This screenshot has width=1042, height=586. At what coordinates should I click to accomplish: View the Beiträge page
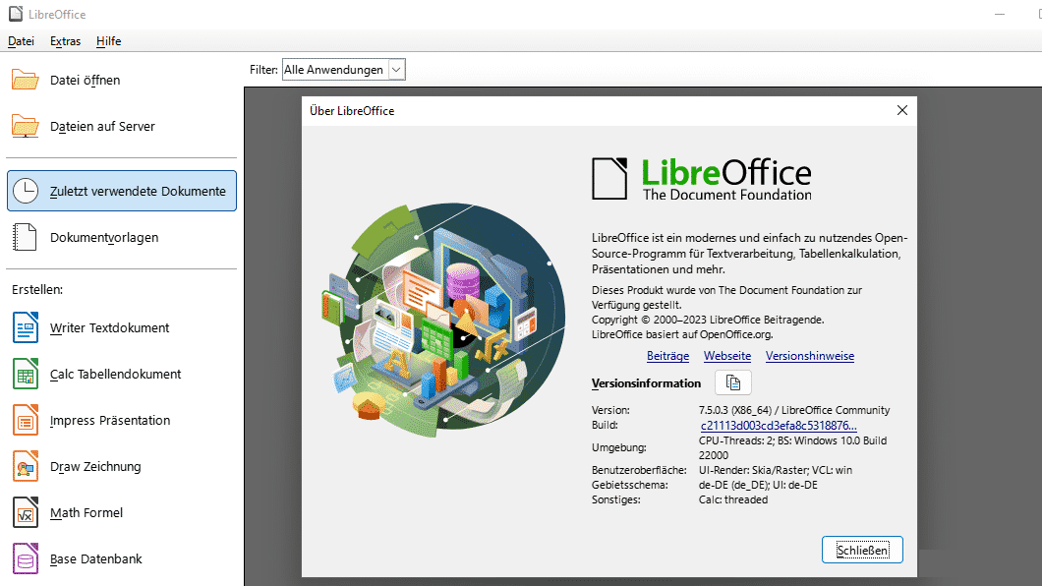tap(667, 356)
